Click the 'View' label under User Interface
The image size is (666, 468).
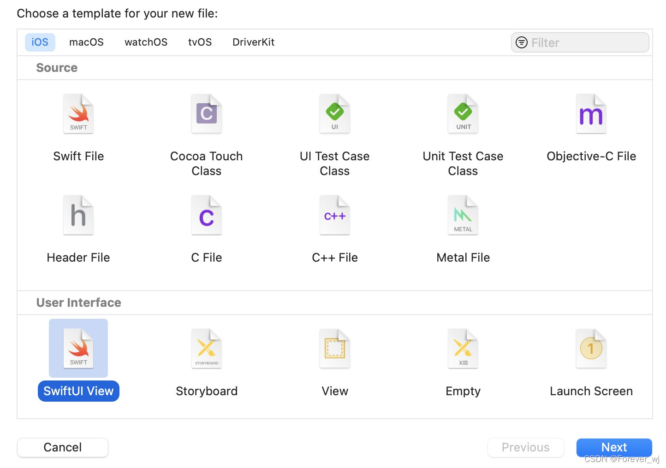[x=335, y=391]
